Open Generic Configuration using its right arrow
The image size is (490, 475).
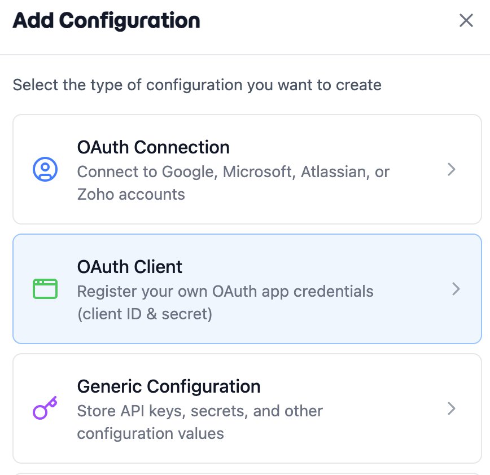(452, 408)
